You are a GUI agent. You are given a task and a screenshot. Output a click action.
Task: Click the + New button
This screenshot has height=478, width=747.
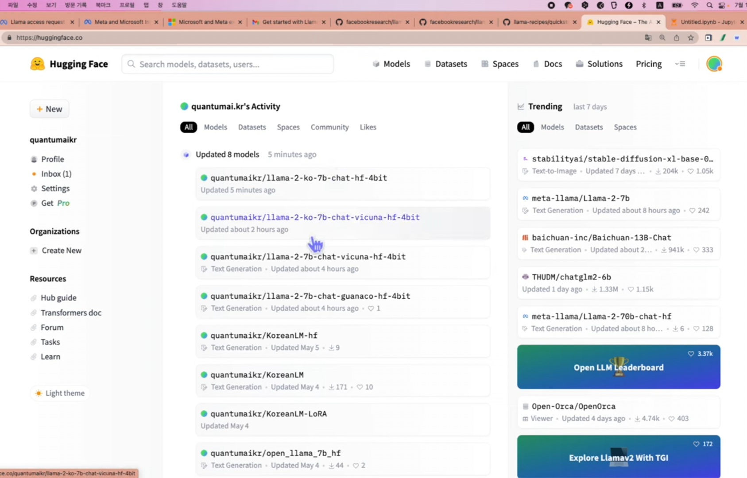pyautogui.click(x=49, y=109)
